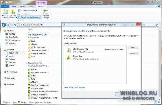This screenshot has height=105, width=162.
Task: Select Windows Phone Dev file
Action: point(38,95)
